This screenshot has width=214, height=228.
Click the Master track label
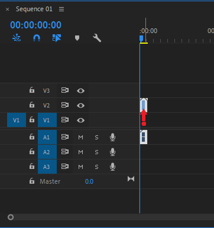point(50,181)
